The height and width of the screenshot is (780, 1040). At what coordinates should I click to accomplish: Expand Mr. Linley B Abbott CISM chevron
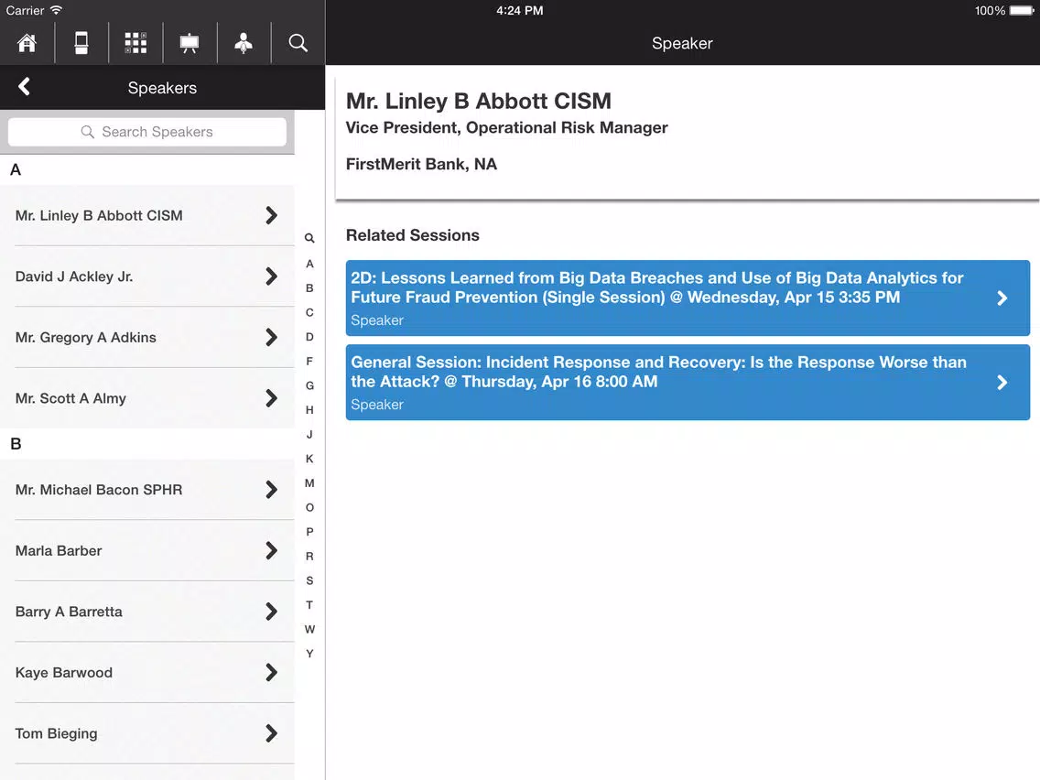(271, 215)
